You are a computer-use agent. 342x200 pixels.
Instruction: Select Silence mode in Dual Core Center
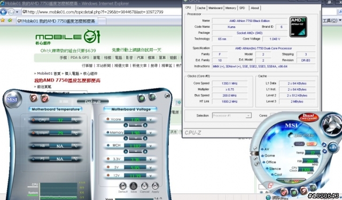click(x=273, y=168)
